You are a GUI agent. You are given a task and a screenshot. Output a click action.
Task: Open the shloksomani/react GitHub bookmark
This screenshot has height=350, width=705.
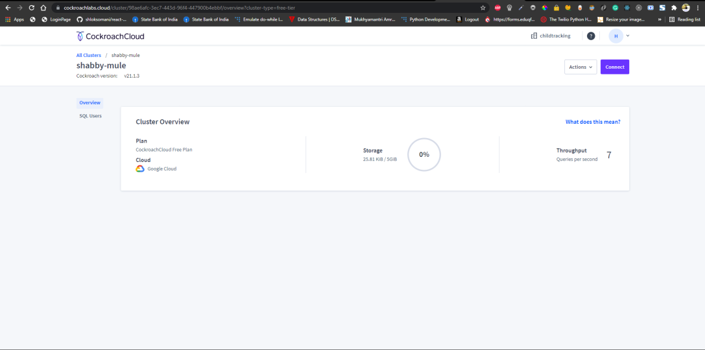[x=102, y=19]
